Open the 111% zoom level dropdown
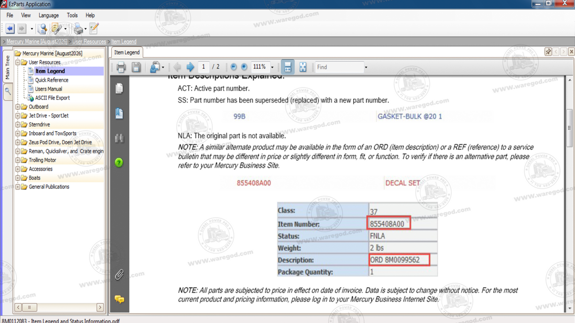Screen dimensions: 575x323 (x=272, y=67)
